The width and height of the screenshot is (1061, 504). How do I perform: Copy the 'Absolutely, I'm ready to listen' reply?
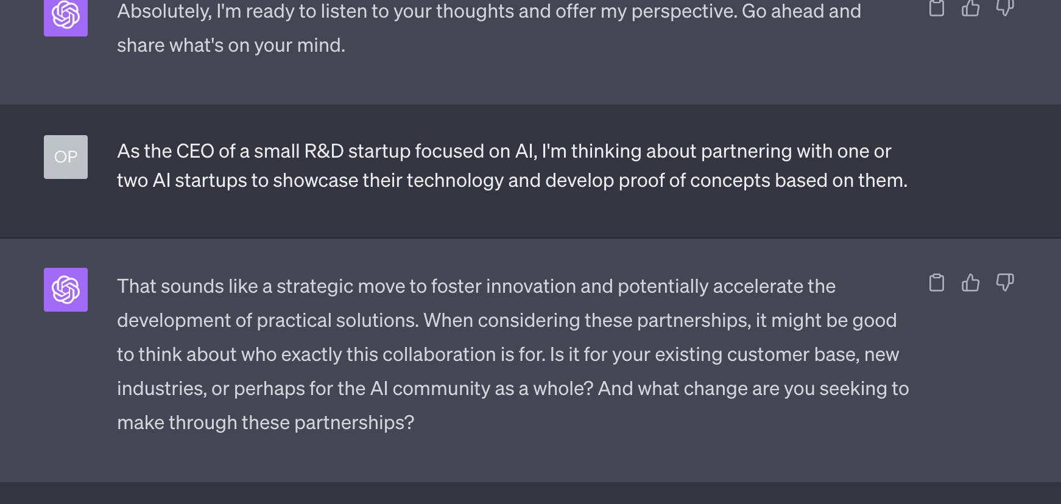pos(937,7)
